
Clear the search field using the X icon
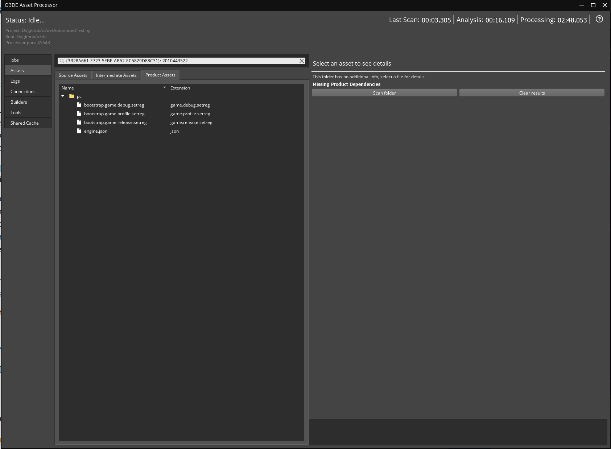coord(301,61)
